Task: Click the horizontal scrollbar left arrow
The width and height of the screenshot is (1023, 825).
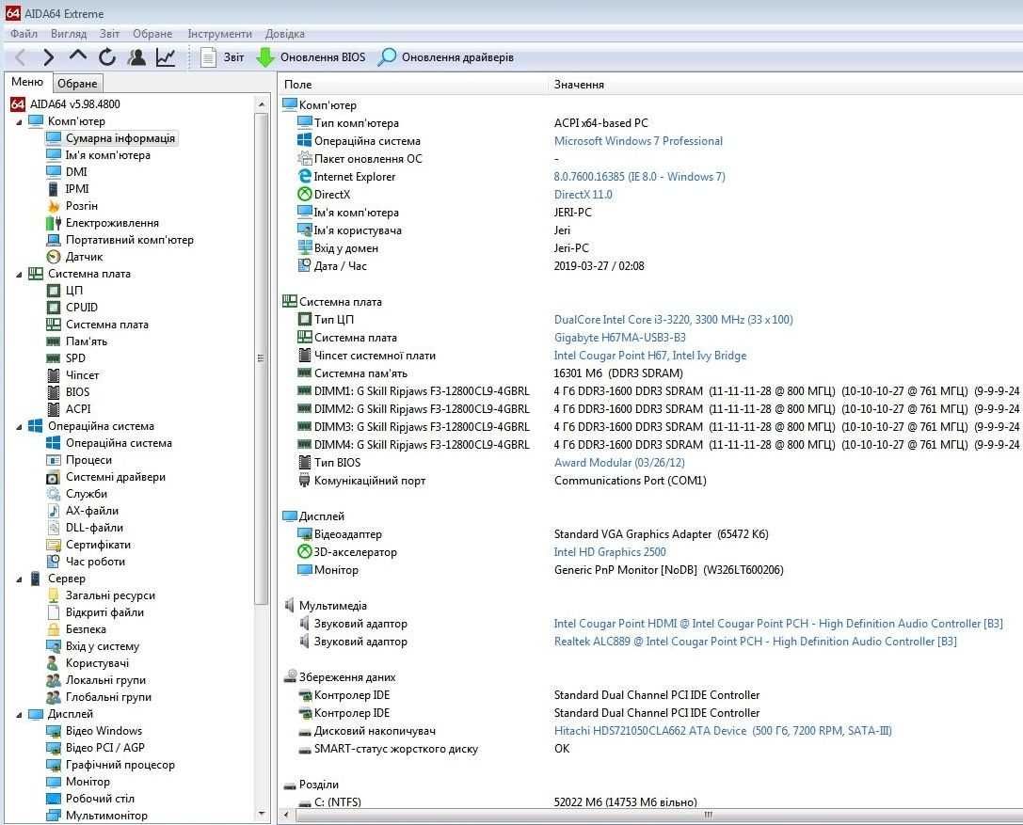Action: coord(286,816)
